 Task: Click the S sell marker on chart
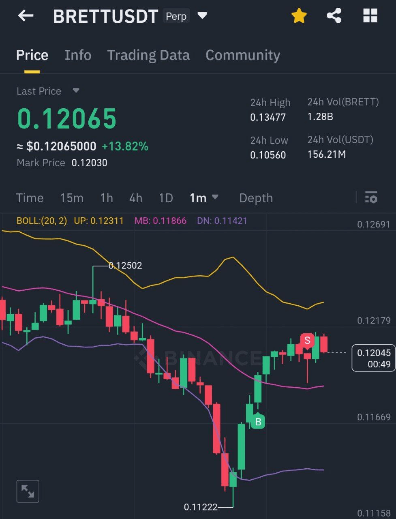click(x=307, y=341)
